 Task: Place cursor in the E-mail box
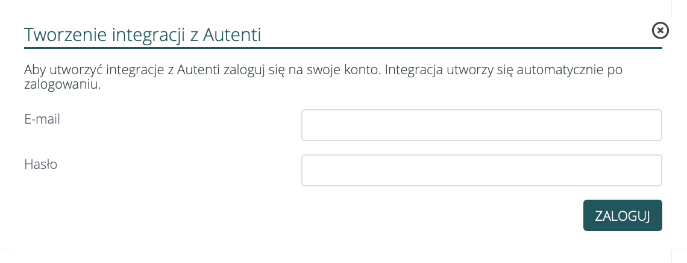pyautogui.click(x=482, y=125)
